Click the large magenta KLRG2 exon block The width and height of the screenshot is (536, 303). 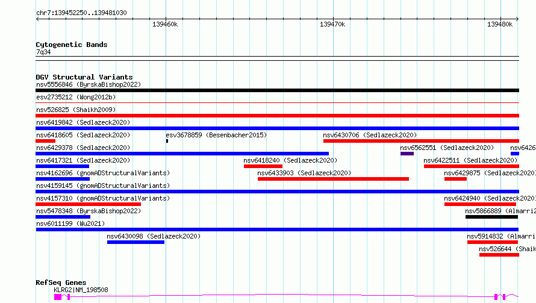[x=58, y=297]
